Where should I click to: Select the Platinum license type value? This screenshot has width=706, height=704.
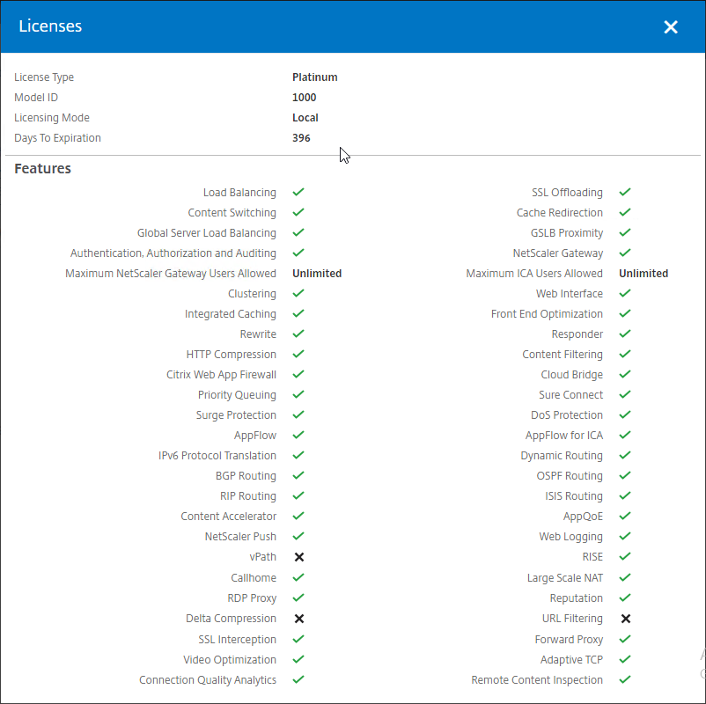point(315,77)
